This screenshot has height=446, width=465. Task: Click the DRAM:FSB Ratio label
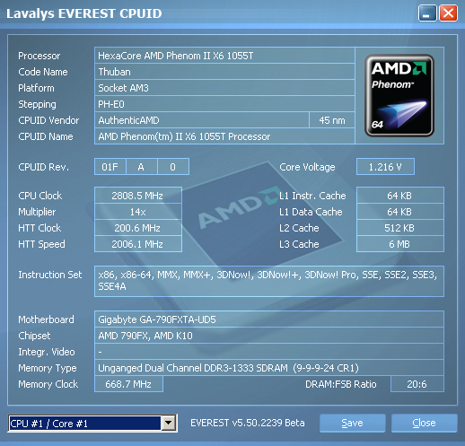click(341, 384)
